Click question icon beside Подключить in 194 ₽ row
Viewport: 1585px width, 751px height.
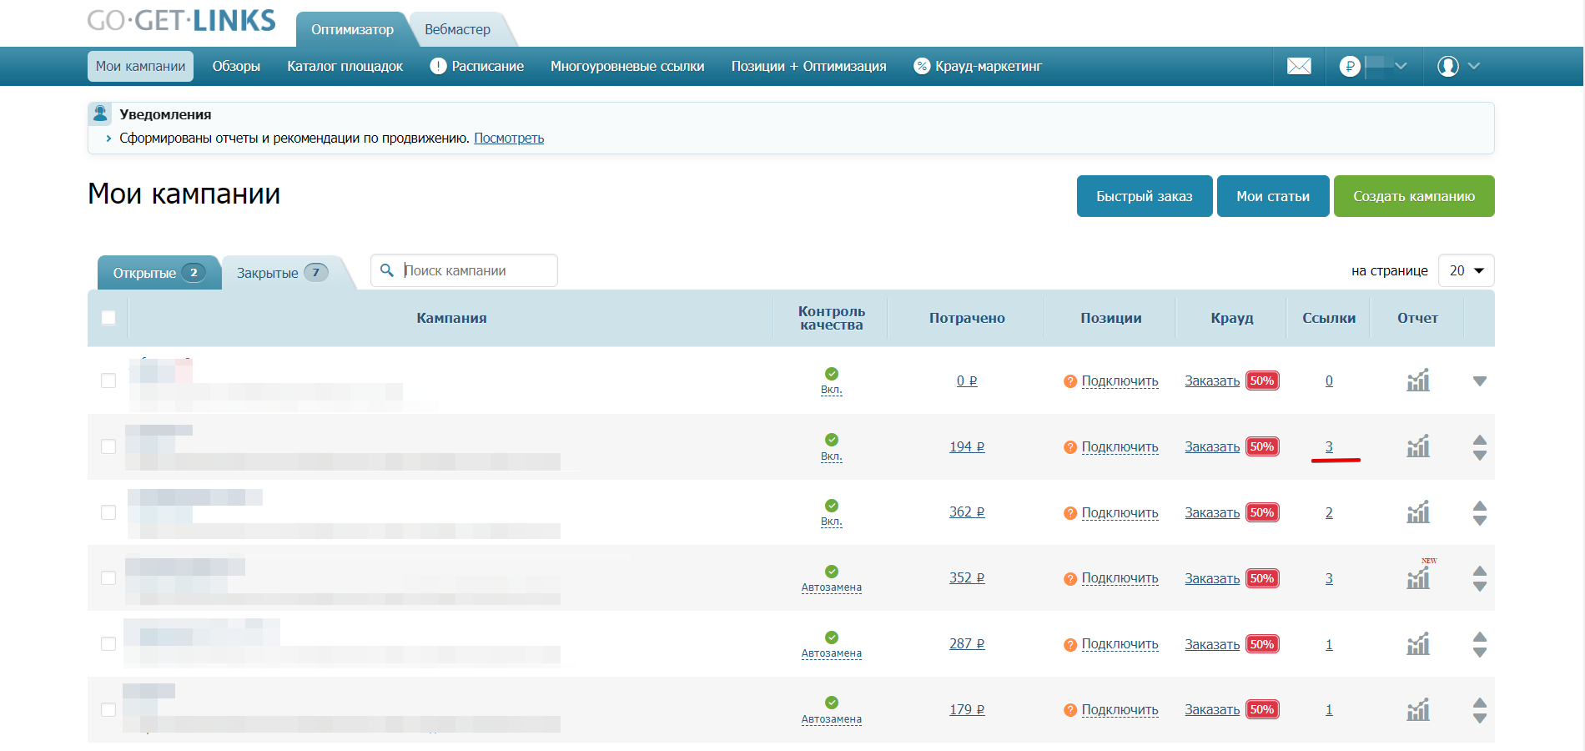point(1070,447)
